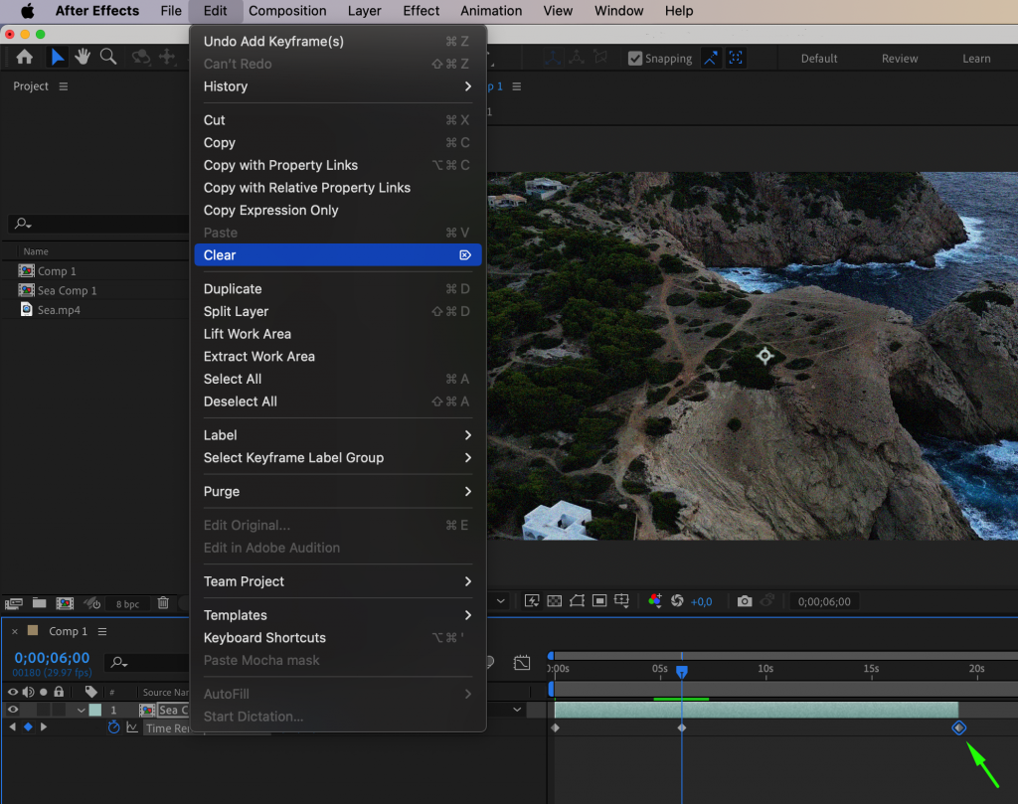
Task: Take a snapshot with the camera icon
Action: click(x=745, y=601)
